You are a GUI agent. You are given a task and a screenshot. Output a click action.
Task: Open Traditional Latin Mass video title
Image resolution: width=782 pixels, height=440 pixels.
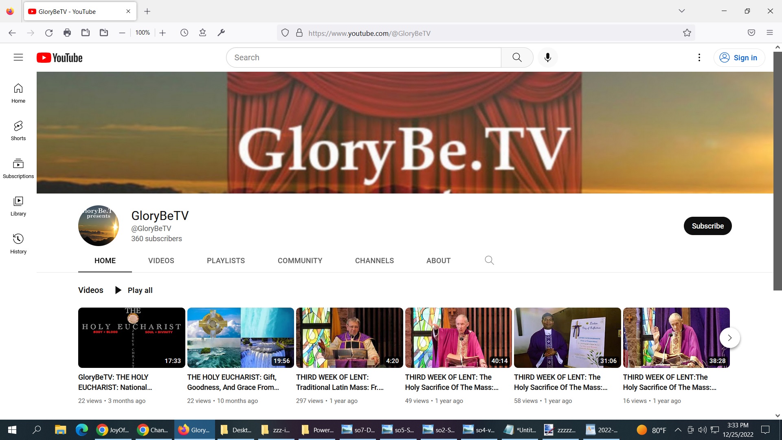pos(340,382)
